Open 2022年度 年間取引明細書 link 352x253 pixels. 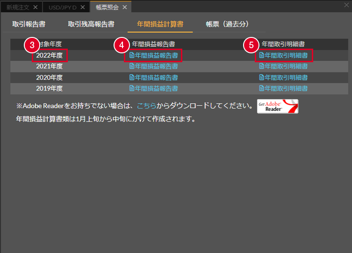click(x=284, y=55)
